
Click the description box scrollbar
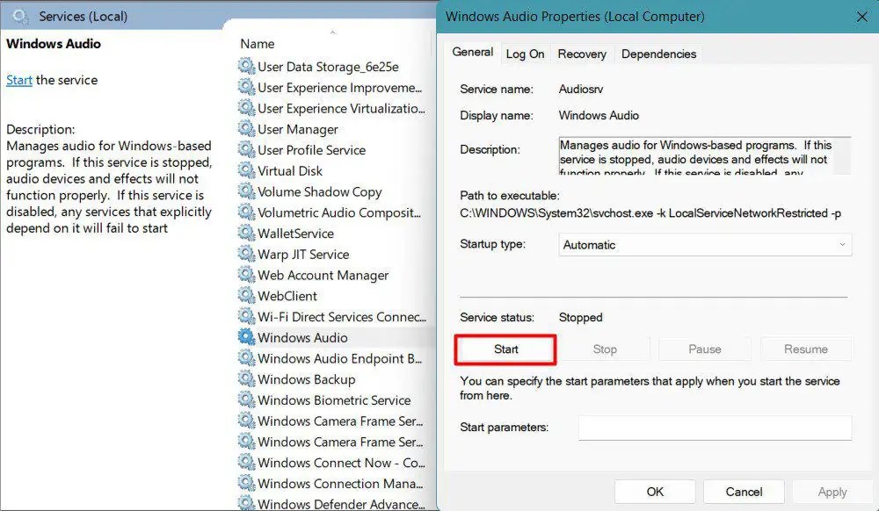[x=846, y=154]
